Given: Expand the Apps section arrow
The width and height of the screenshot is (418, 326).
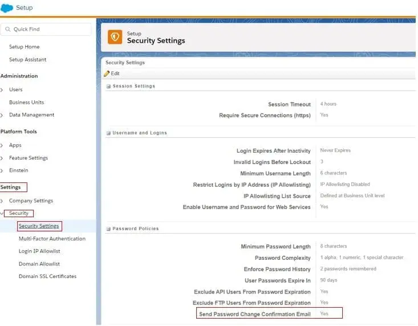Looking at the screenshot, I should tap(2, 145).
